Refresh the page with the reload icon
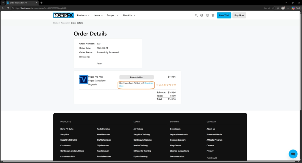 coord(8,8)
